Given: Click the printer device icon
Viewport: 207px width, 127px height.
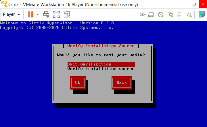Looking at the screenshot, I should (x=179, y=15).
